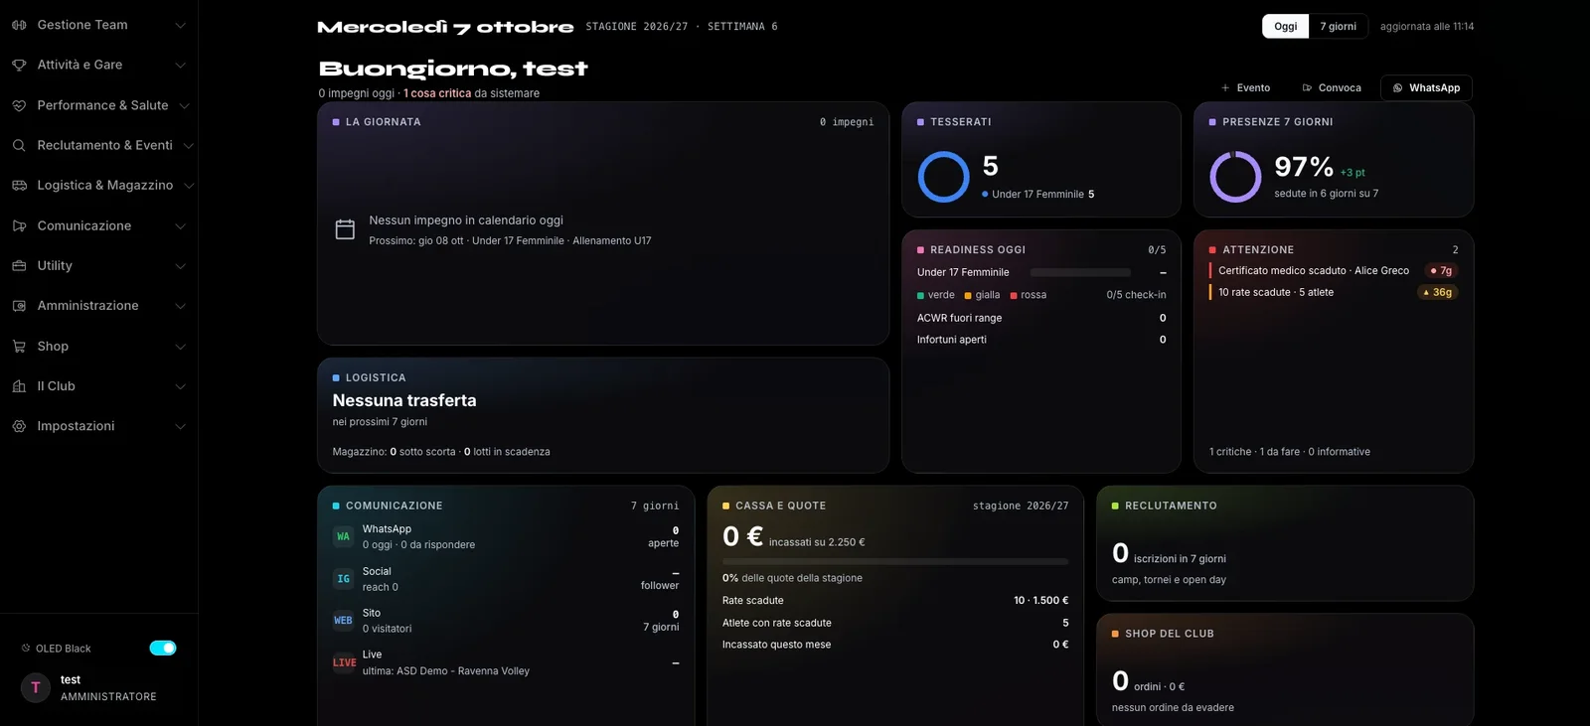Expand the Gestione Team chevron

pyautogui.click(x=180, y=25)
